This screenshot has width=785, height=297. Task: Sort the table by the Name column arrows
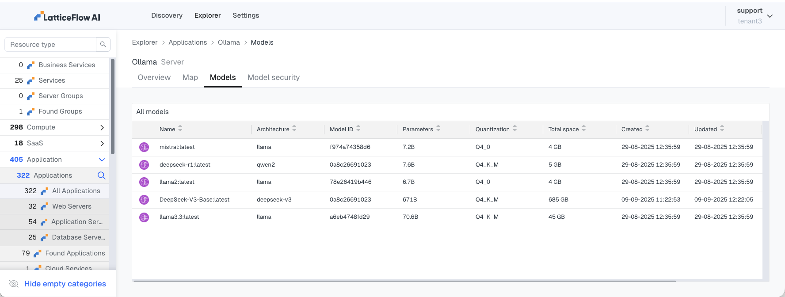coord(180,129)
